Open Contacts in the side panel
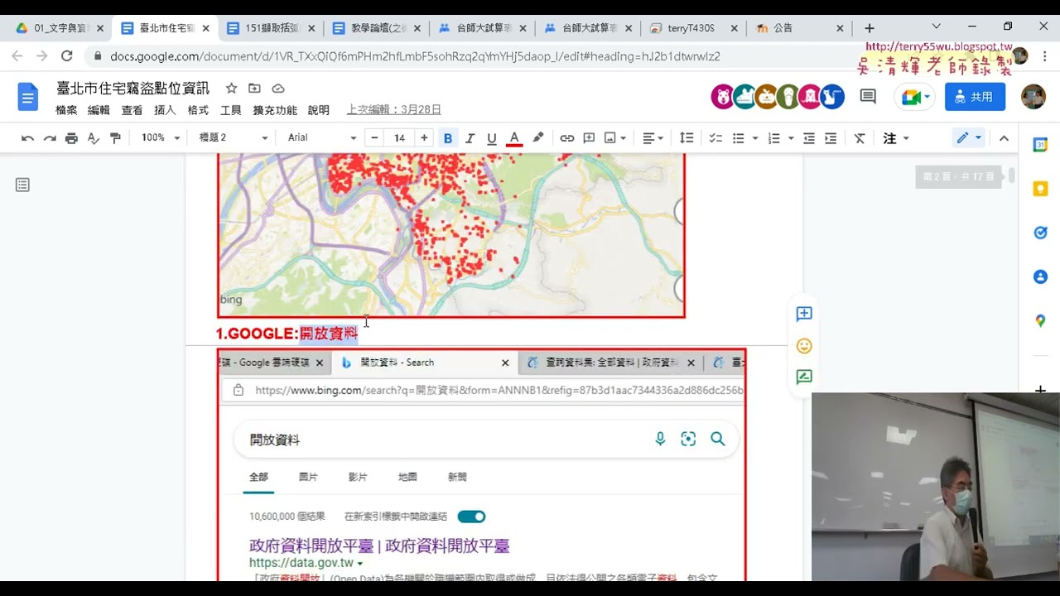Viewport: 1060px width, 596px height. (x=1040, y=276)
